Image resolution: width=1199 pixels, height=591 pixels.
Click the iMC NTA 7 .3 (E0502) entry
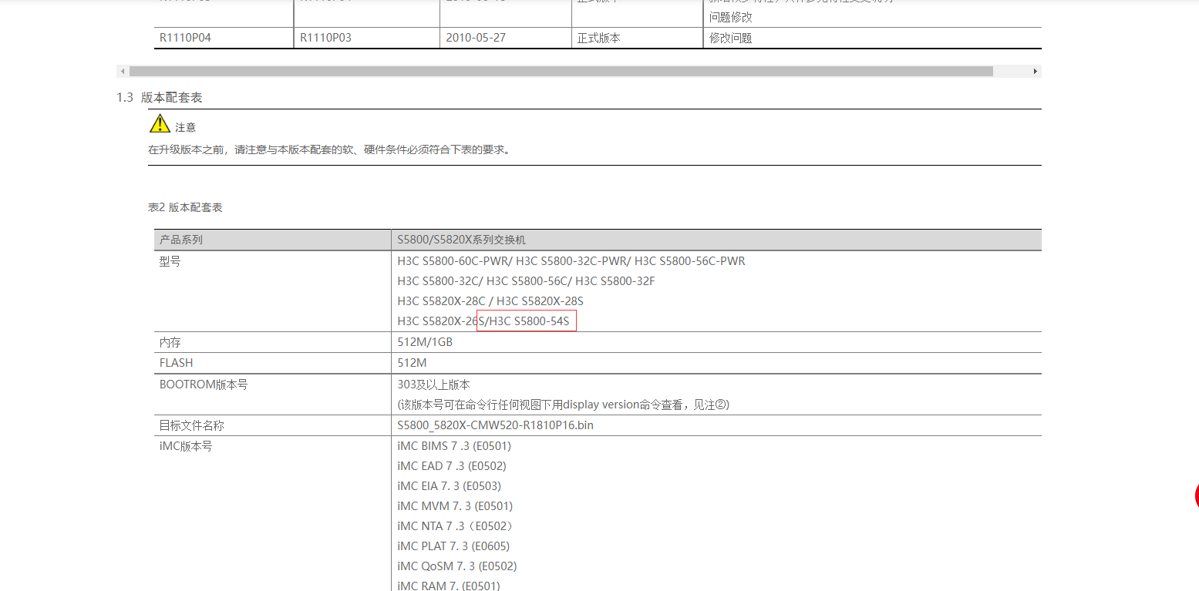[x=456, y=526]
